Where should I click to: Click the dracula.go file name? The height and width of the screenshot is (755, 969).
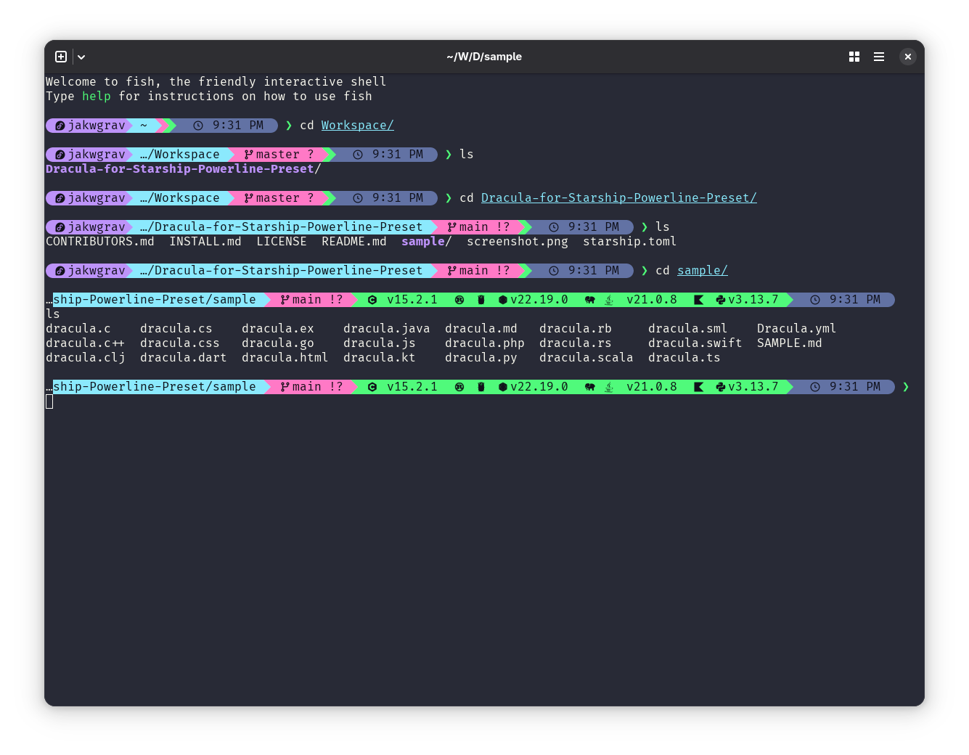pos(278,343)
